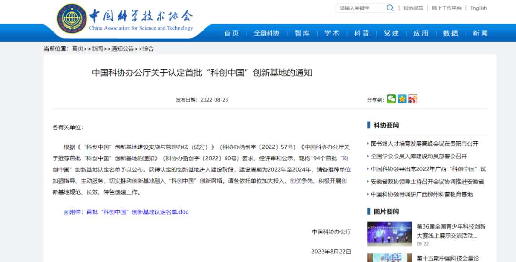
Task: Select 学术 in the navigation bar
Action: tap(332, 33)
